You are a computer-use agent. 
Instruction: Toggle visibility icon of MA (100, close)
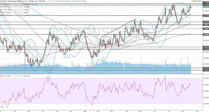(x=15, y=10)
